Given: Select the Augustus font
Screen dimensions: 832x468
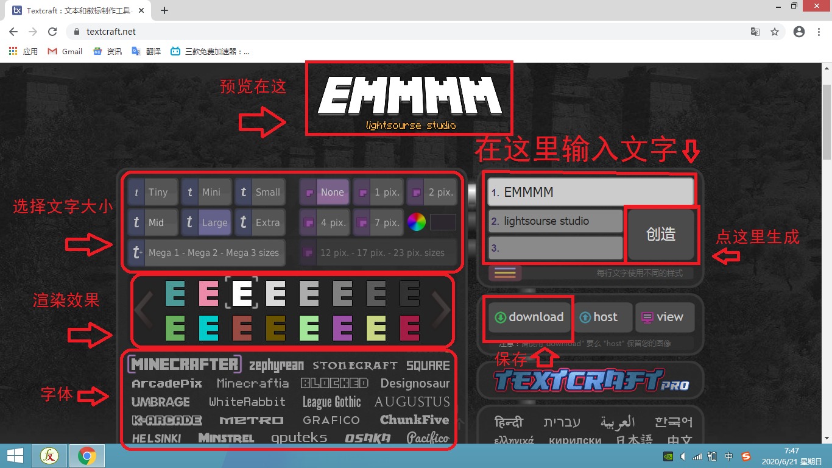Looking at the screenshot, I should (412, 402).
